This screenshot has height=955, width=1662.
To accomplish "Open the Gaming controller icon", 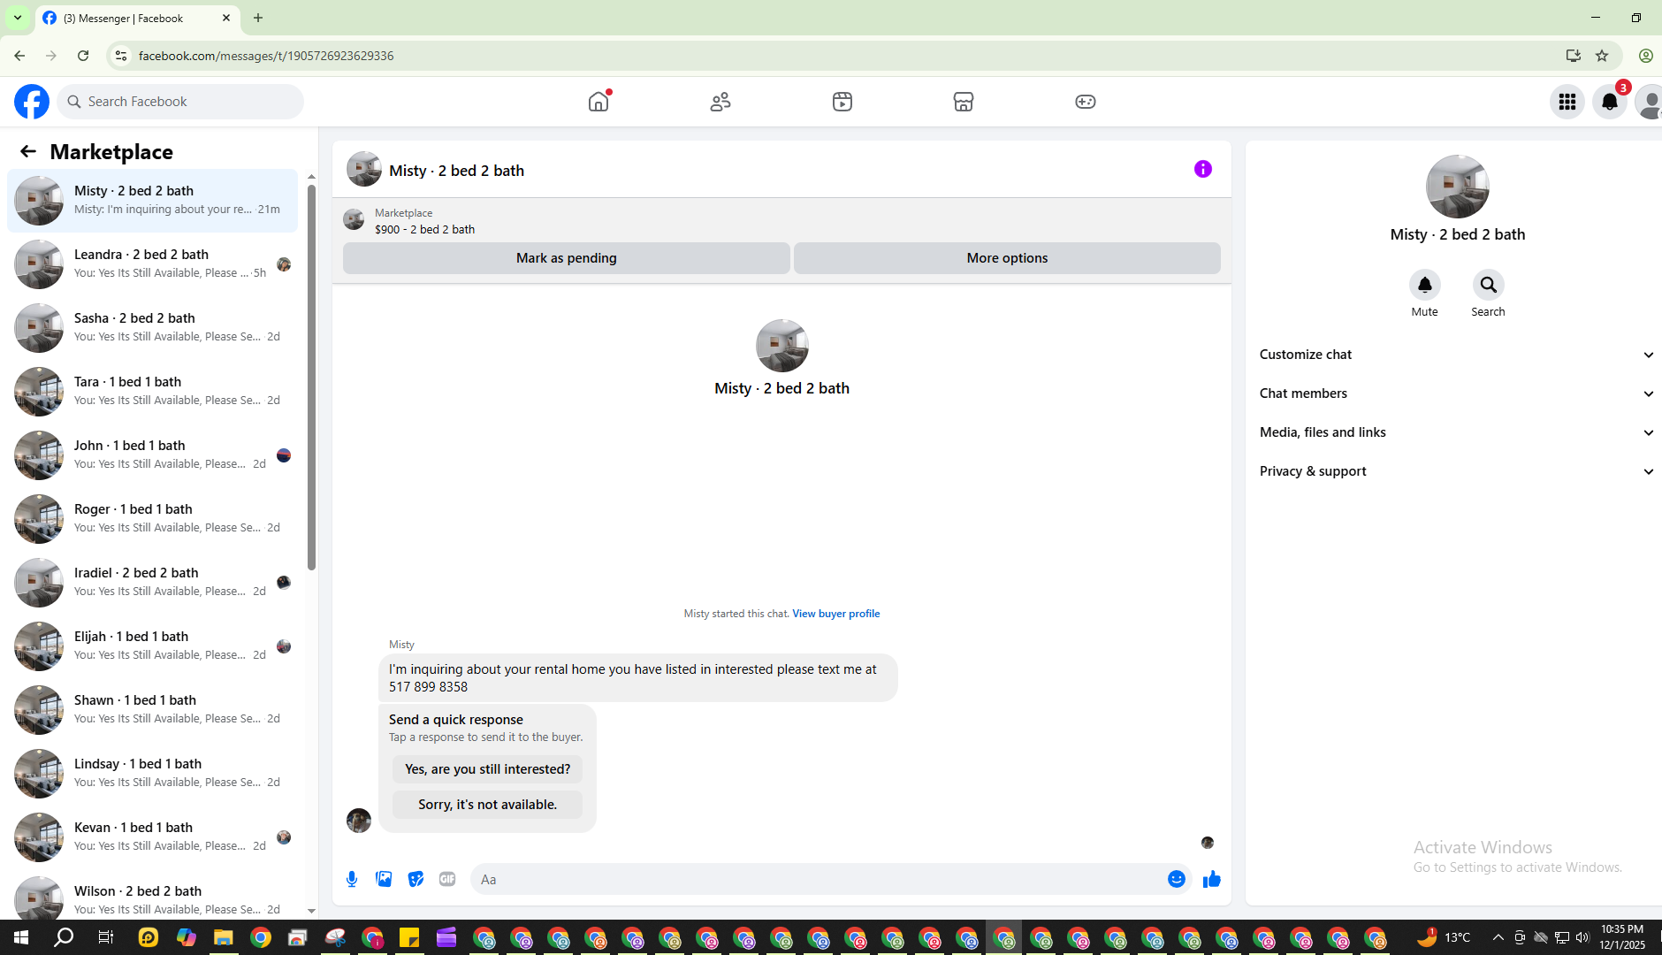I will [x=1086, y=102].
